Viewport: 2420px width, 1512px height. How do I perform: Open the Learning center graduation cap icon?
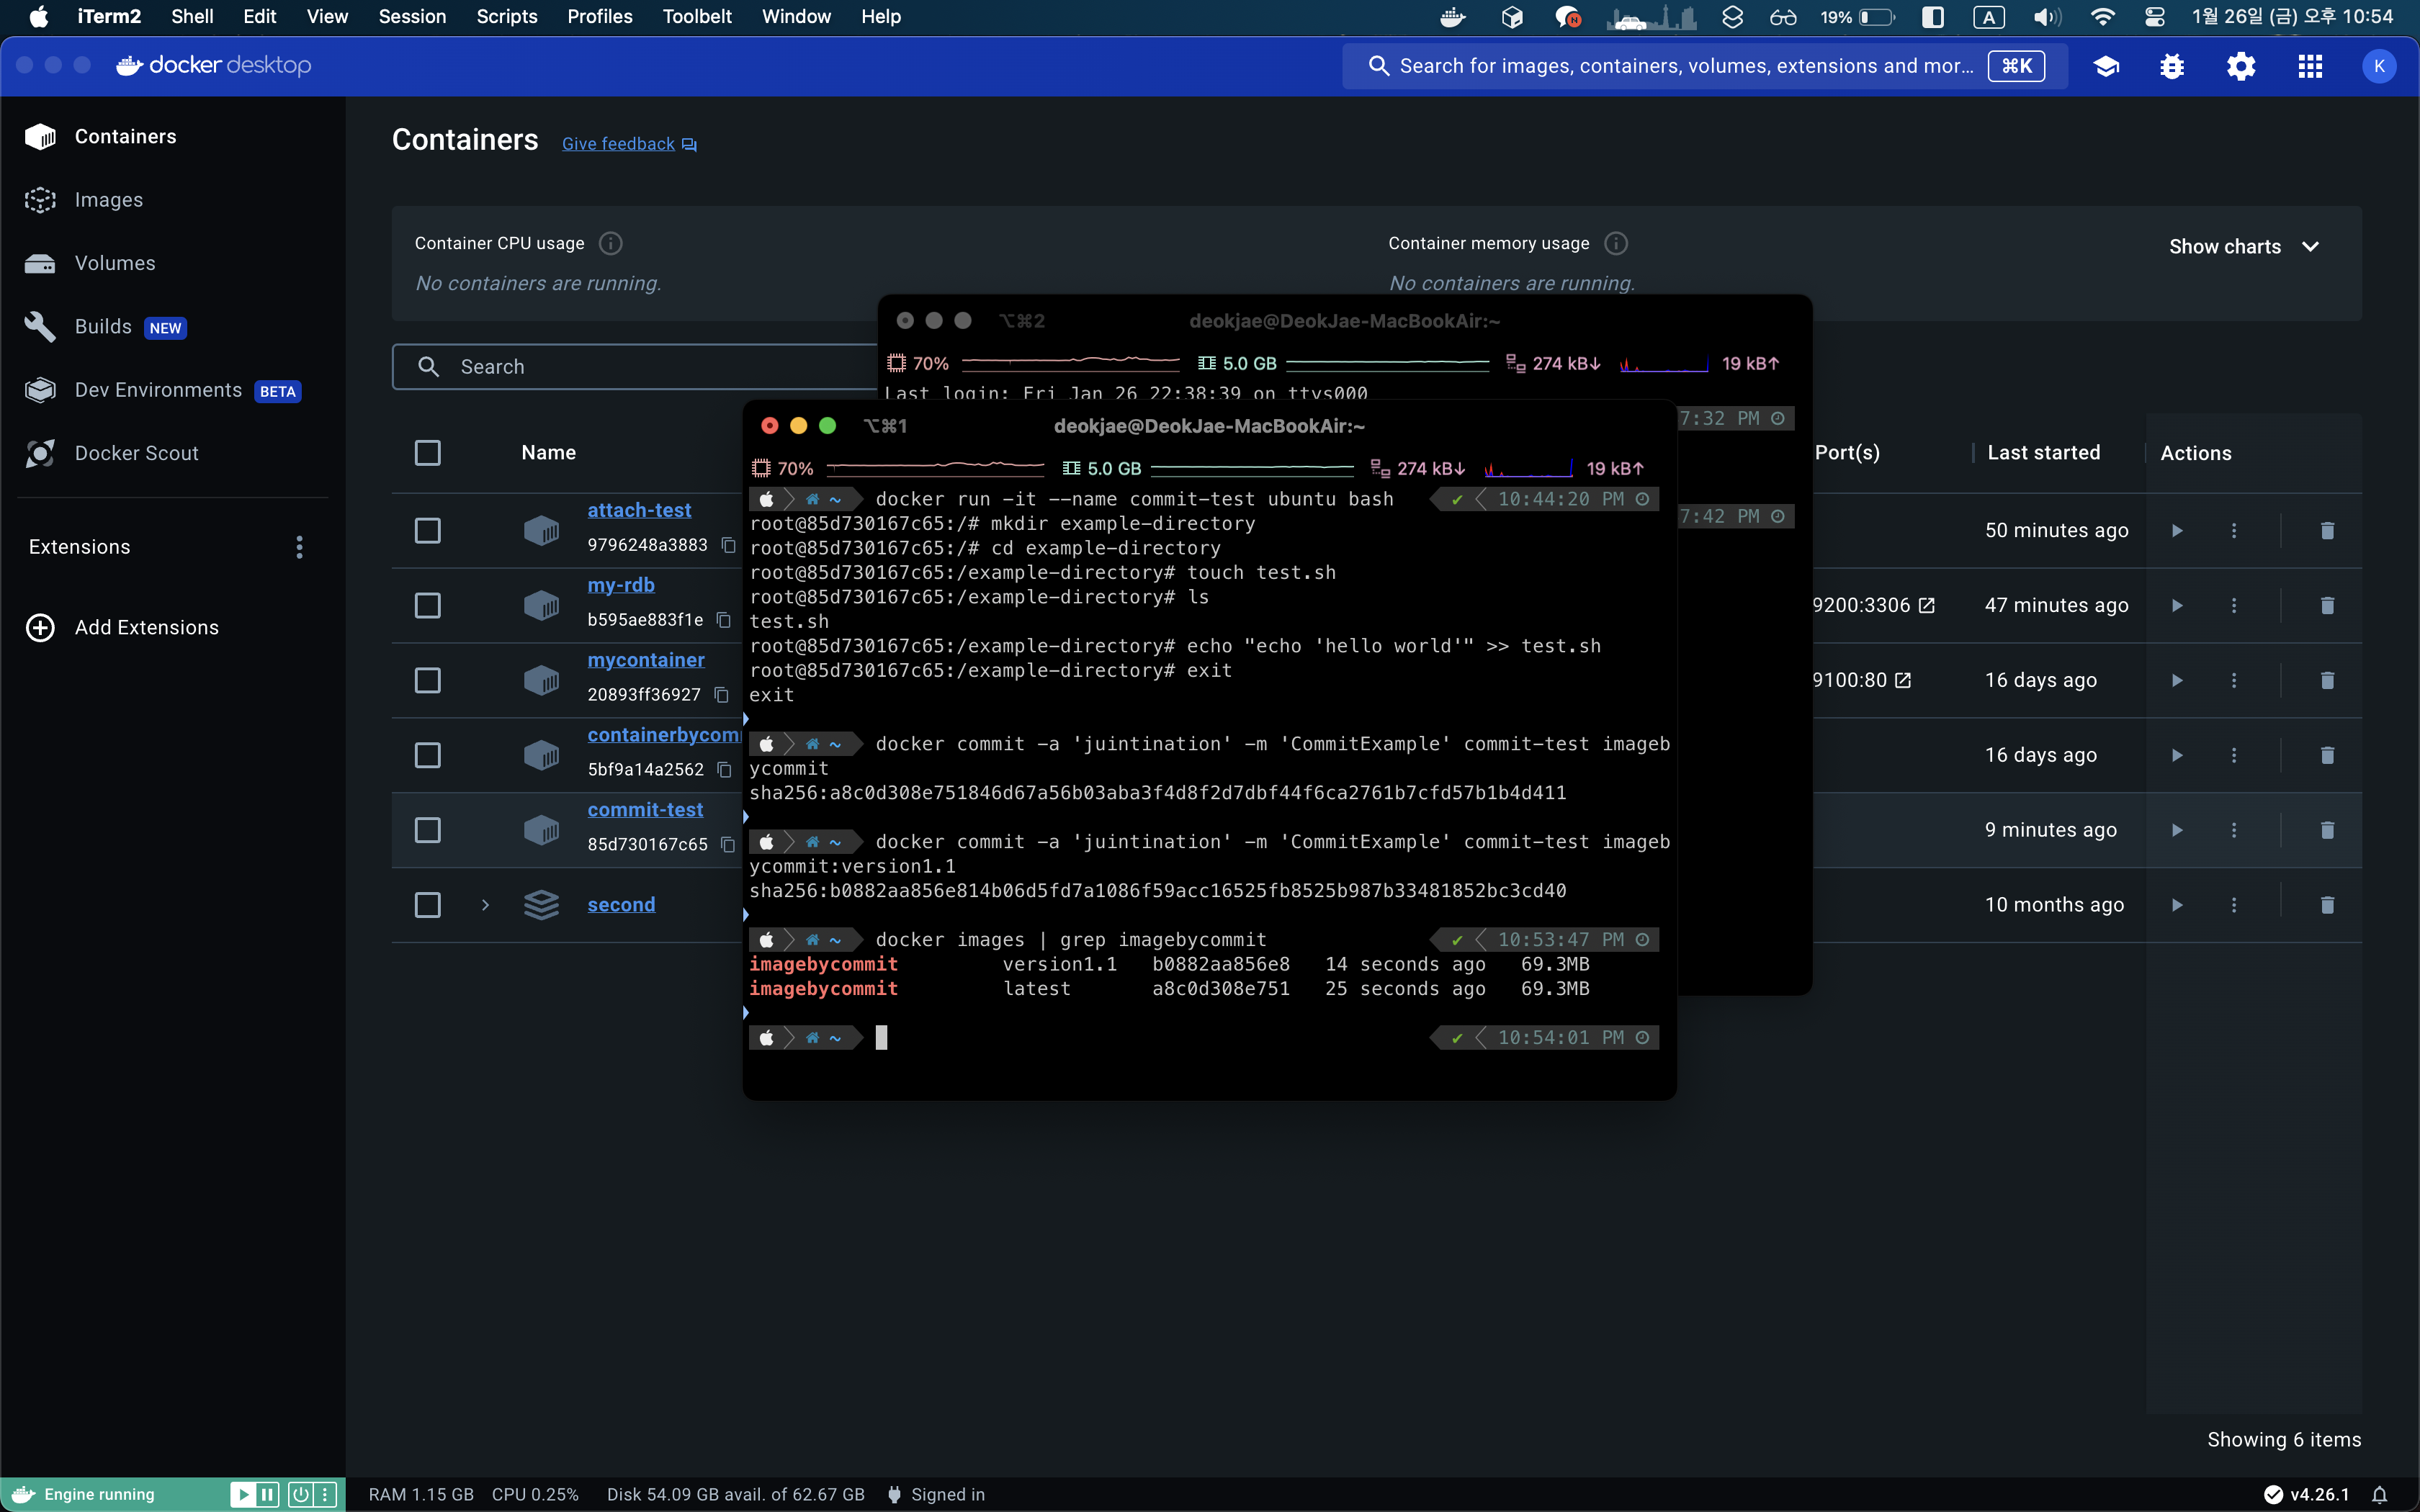2106,66
